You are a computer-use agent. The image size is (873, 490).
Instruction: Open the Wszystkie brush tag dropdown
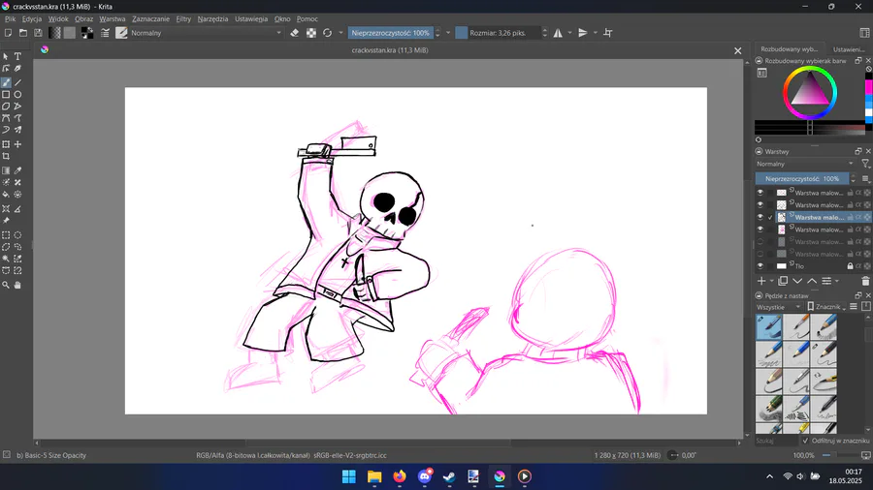[778, 307]
